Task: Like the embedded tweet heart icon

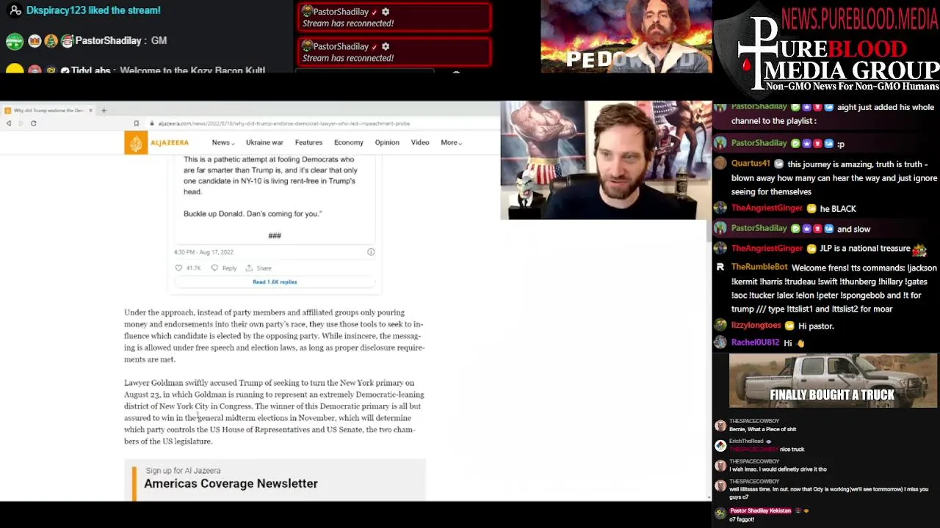Action: point(178,268)
